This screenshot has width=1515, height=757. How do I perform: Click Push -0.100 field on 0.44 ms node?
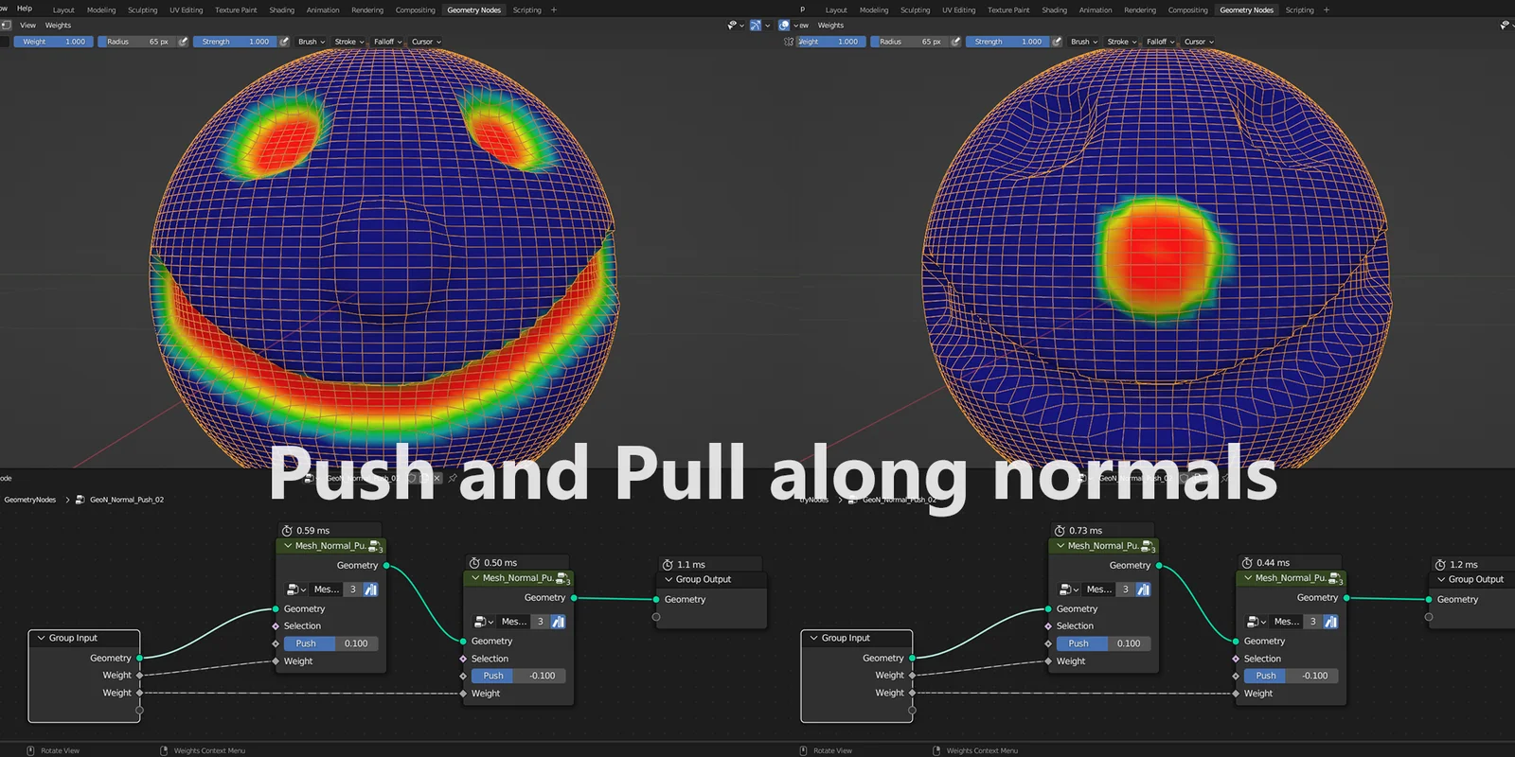1291,676
